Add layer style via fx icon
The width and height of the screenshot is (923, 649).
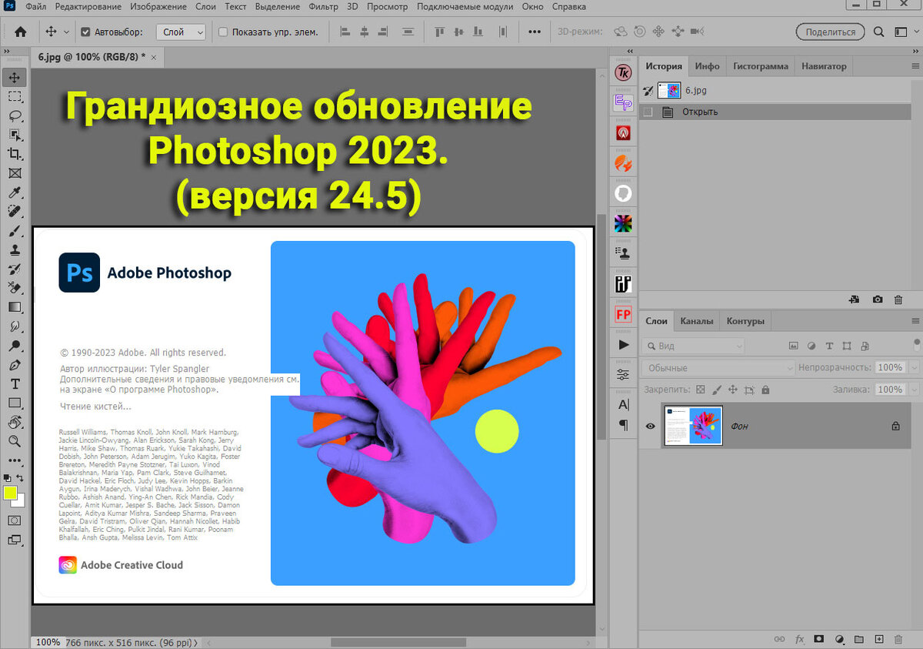[x=800, y=639]
